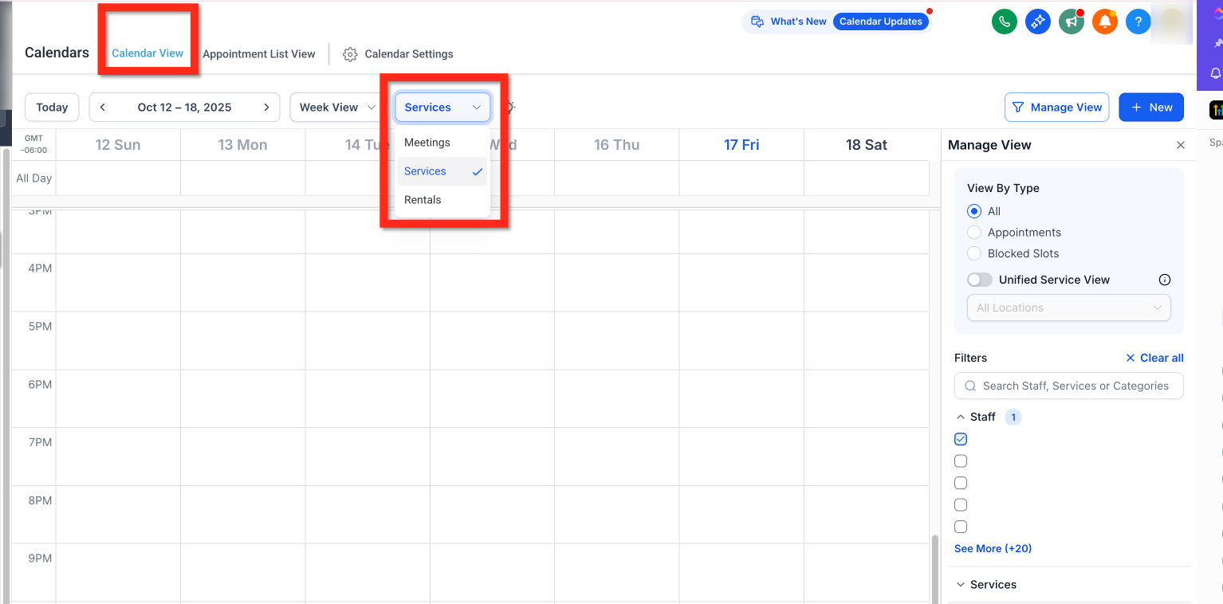Select the Appointments radio option
This screenshot has width=1223, height=604.
pyautogui.click(x=973, y=233)
